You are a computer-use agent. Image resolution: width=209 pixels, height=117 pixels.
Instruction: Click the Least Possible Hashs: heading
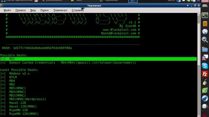[x=19, y=70]
